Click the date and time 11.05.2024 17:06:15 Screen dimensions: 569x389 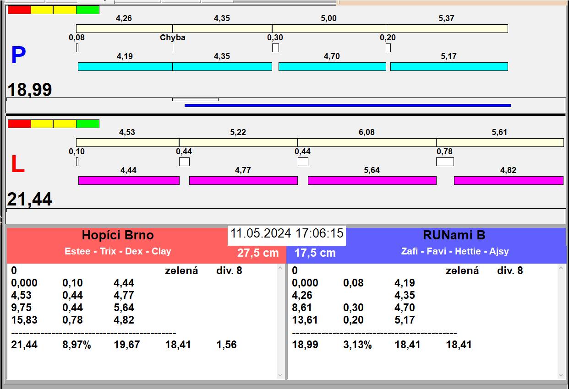287,233
